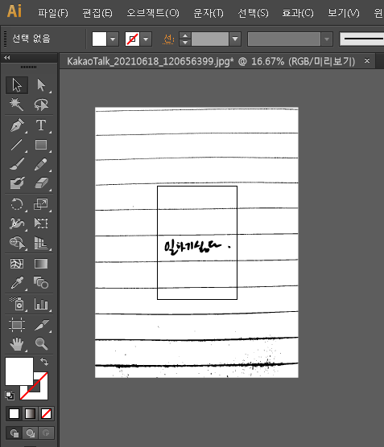Set paint mode to Gradient
Image resolution: width=384 pixels, height=447 pixels.
pyautogui.click(x=30, y=413)
